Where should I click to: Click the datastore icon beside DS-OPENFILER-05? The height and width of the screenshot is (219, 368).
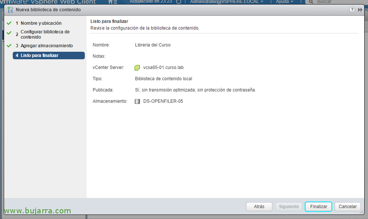click(x=137, y=101)
